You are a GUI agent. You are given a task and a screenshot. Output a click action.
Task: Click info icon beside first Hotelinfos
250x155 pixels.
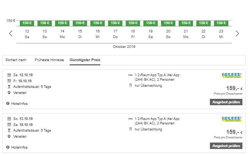pyautogui.click(x=8, y=103)
